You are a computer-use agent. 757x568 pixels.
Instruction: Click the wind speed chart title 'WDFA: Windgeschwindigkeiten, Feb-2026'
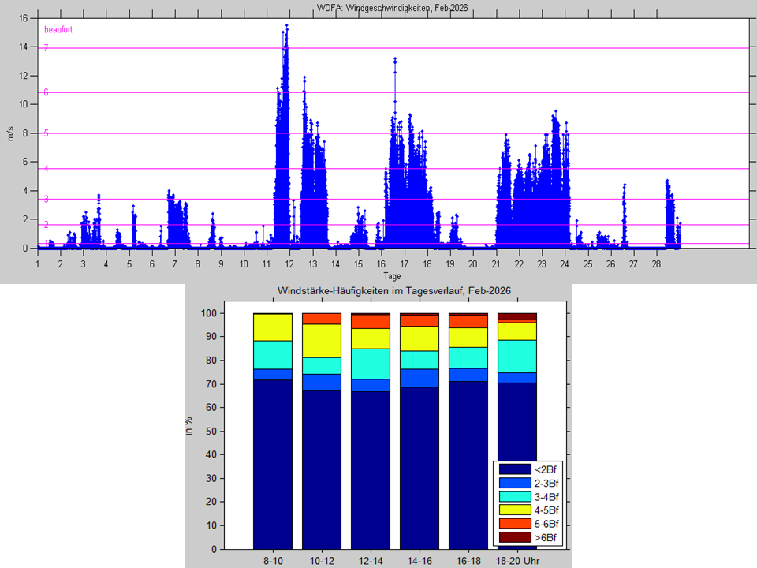point(392,6)
